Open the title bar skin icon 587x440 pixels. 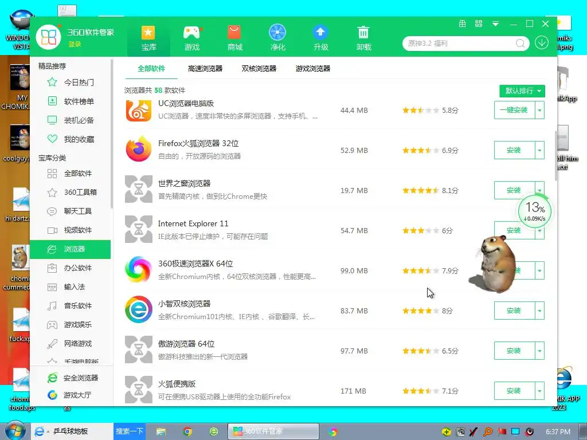click(463, 24)
